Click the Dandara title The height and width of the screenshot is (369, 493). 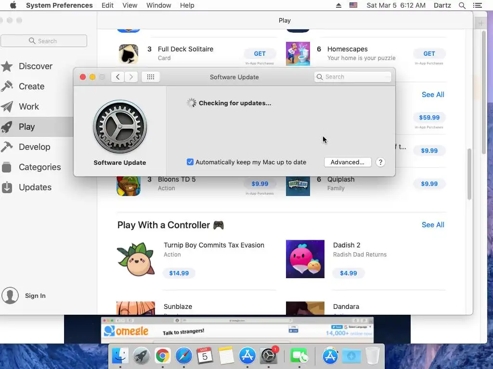346,307
